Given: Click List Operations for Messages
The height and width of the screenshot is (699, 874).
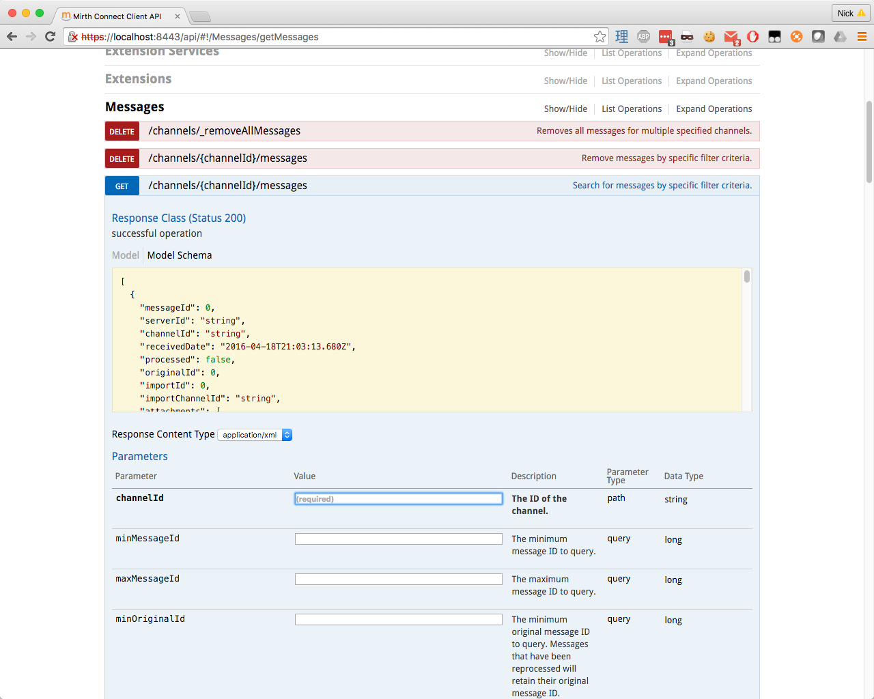Looking at the screenshot, I should (x=632, y=109).
